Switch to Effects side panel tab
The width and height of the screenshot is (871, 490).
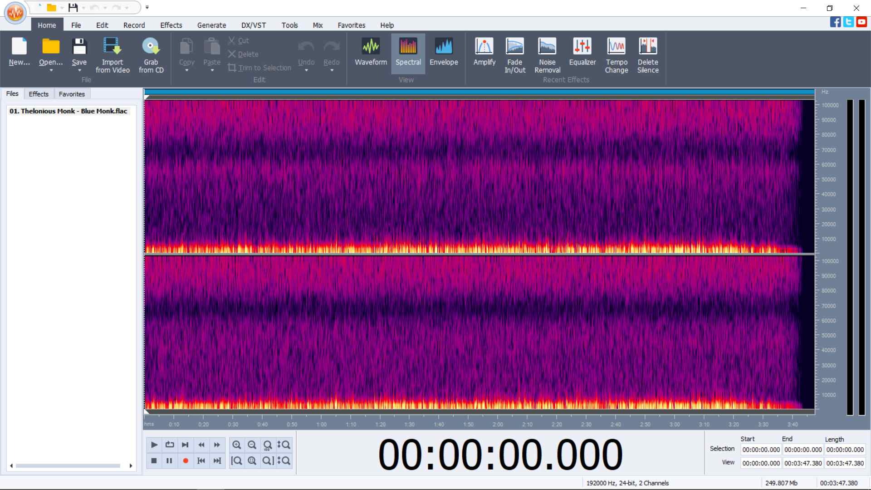click(x=39, y=94)
